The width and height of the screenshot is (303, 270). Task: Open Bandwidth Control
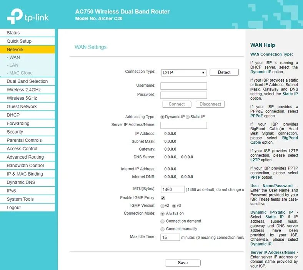coord(27,166)
